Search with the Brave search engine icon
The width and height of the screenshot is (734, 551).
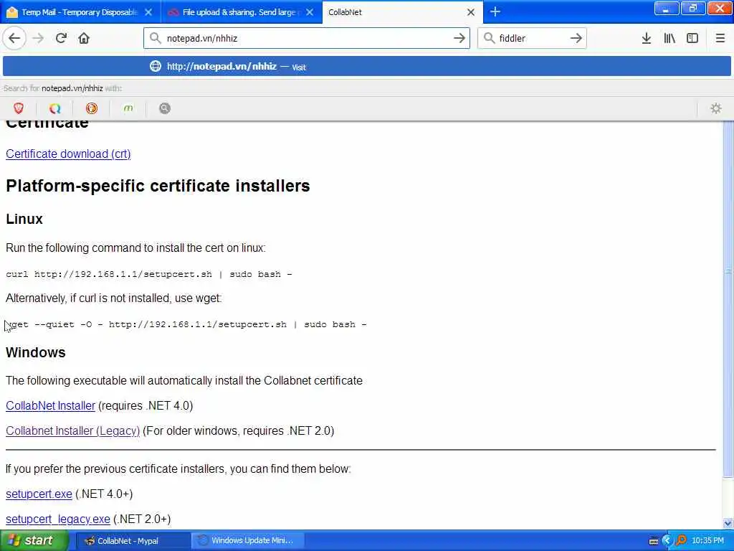pyautogui.click(x=18, y=109)
